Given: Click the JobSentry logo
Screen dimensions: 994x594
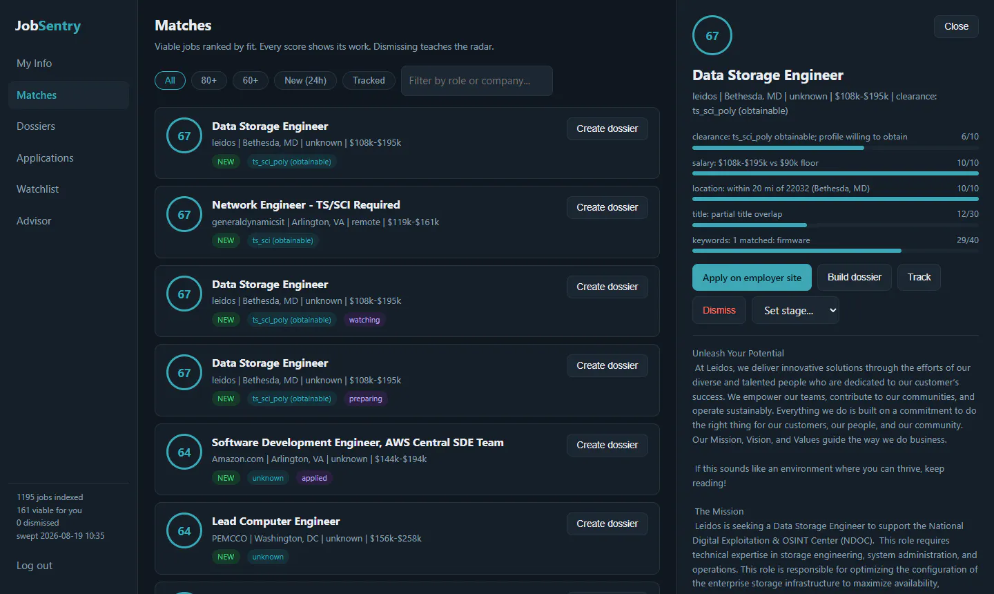Looking at the screenshot, I should point(48,26).
